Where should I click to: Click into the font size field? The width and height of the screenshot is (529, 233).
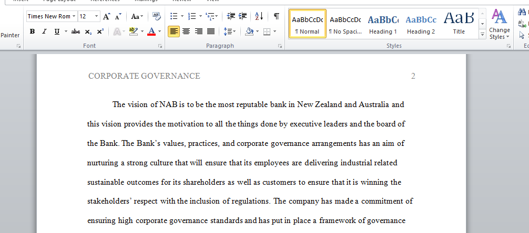pyautogui.click(x=86, y=16)
